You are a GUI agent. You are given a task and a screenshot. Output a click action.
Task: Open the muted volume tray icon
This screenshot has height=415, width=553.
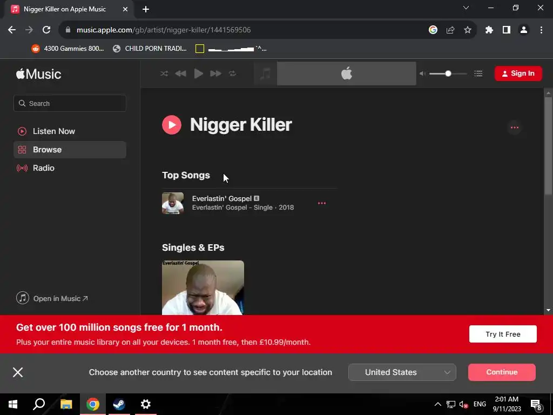[x=464, y=404]
